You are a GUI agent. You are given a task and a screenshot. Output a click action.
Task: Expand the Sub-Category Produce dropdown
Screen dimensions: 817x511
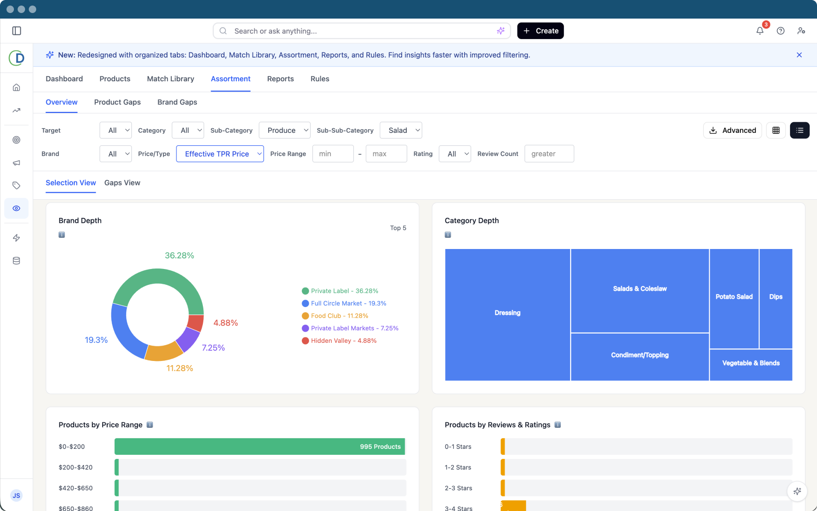point(285,131)
